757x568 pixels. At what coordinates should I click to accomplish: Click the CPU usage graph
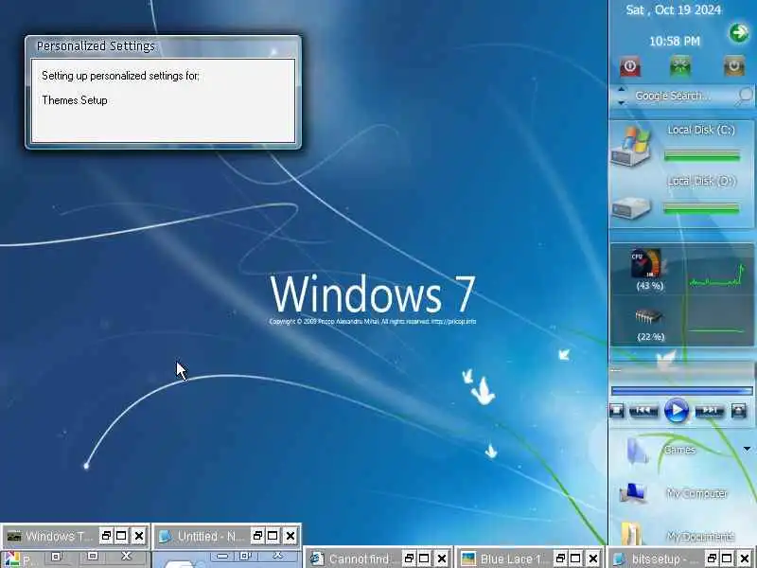click(x=717, y=276)
